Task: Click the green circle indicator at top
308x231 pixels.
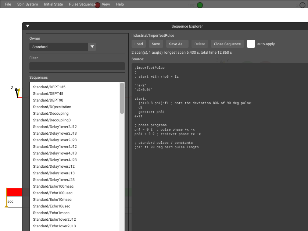Action: click(200, 5)
